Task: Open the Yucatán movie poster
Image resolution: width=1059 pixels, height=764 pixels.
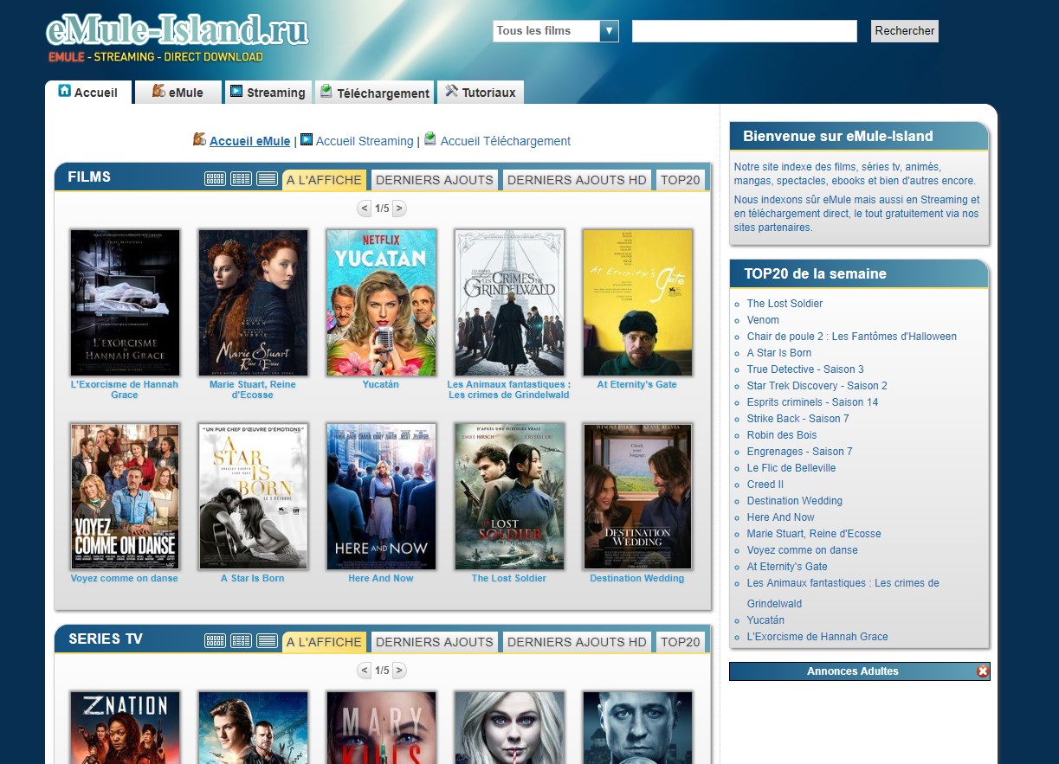Action: (x=381, y=303)
